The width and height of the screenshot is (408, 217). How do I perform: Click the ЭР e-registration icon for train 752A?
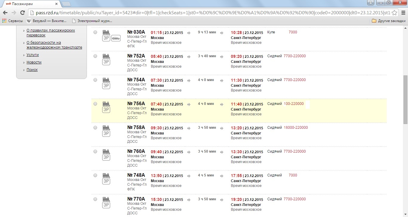[106, 62]
